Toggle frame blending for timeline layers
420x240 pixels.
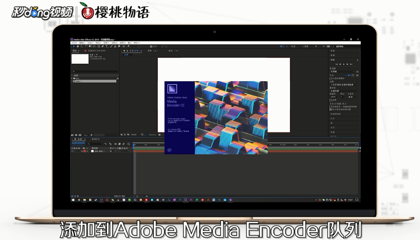pos(119,144)
